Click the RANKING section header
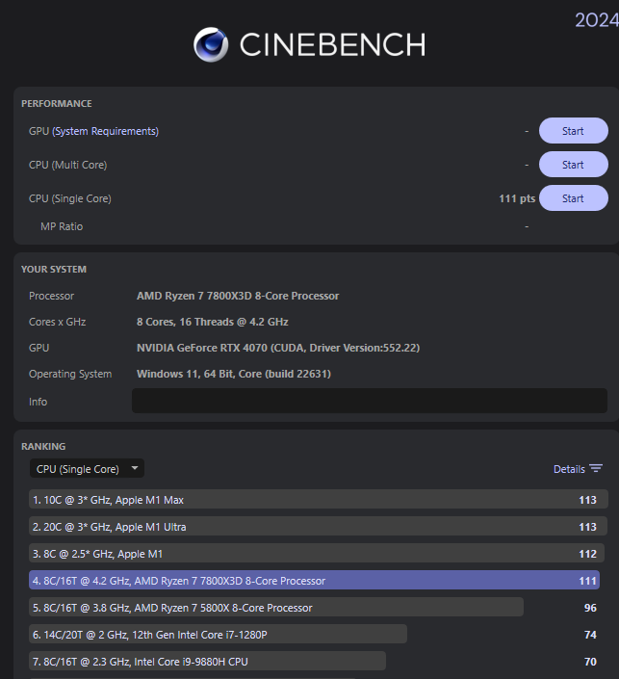Viewport: 619px width, 679px height. (x=43, y=447)
